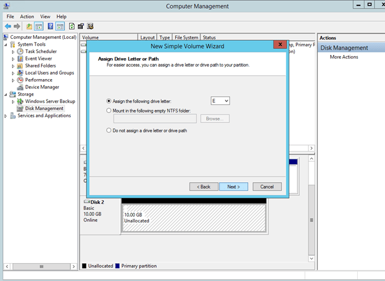Image resolution: width=385 pixels, height=281 pixels.
Task: Select 'Assign the following drive letter' option
Action: coord(109,101)
